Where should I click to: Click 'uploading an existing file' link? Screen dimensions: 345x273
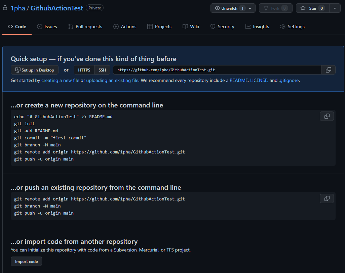tap(112, 81)
